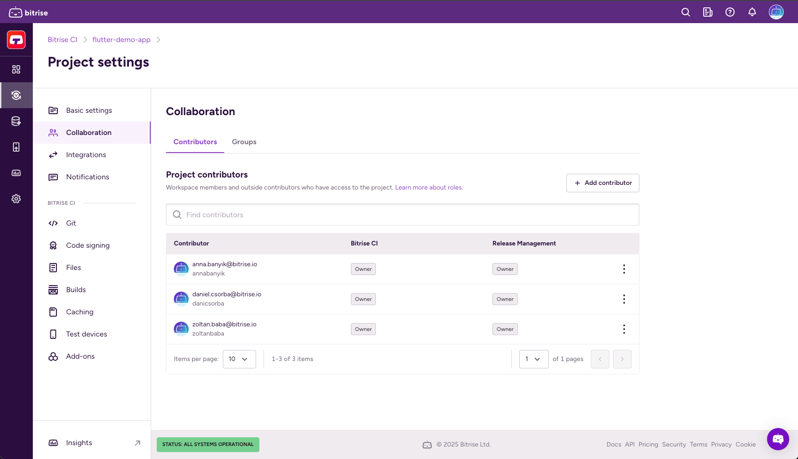Screen dimensions: 798x459
Task: Select Integrations in settings menu
Action: pos(86,155)
